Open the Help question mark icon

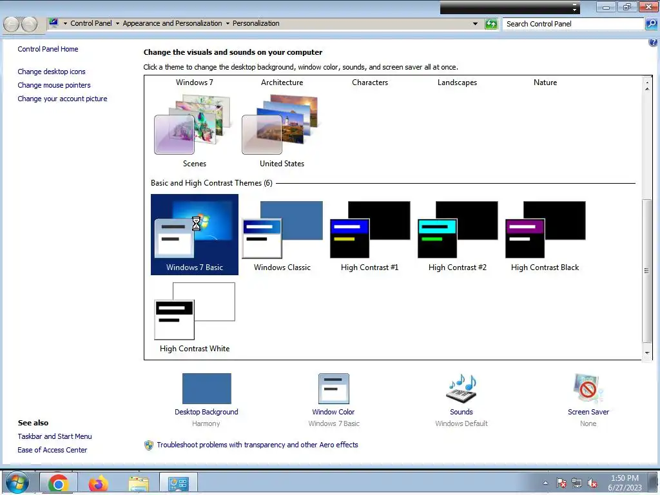pos(653,42)
